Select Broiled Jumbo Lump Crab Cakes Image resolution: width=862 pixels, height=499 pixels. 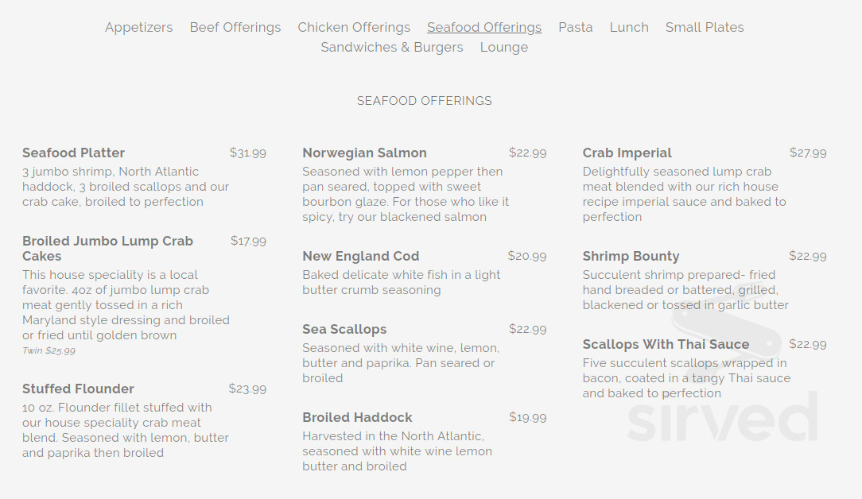click(x=107, y=248)
